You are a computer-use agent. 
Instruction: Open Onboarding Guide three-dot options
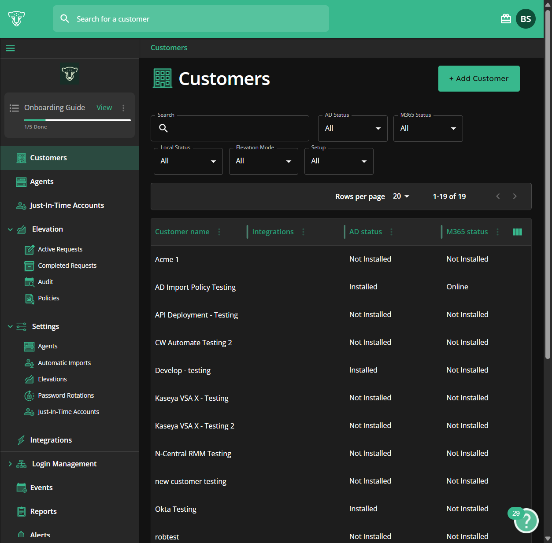(x=123, y=108)
